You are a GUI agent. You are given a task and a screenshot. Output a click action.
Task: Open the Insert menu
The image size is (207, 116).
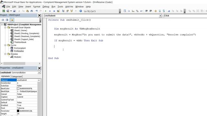[28, 6]
